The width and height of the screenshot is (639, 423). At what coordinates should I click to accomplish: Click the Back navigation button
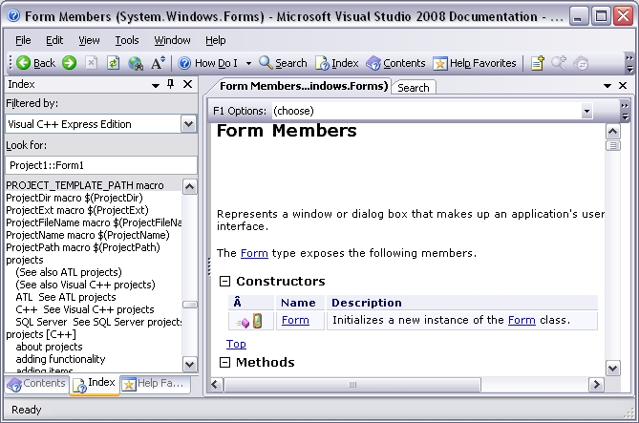[35, 63]
